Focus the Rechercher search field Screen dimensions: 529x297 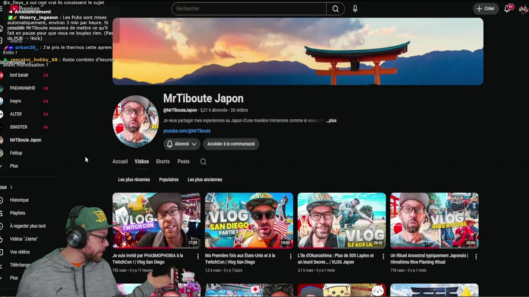(x=249, y=9)
